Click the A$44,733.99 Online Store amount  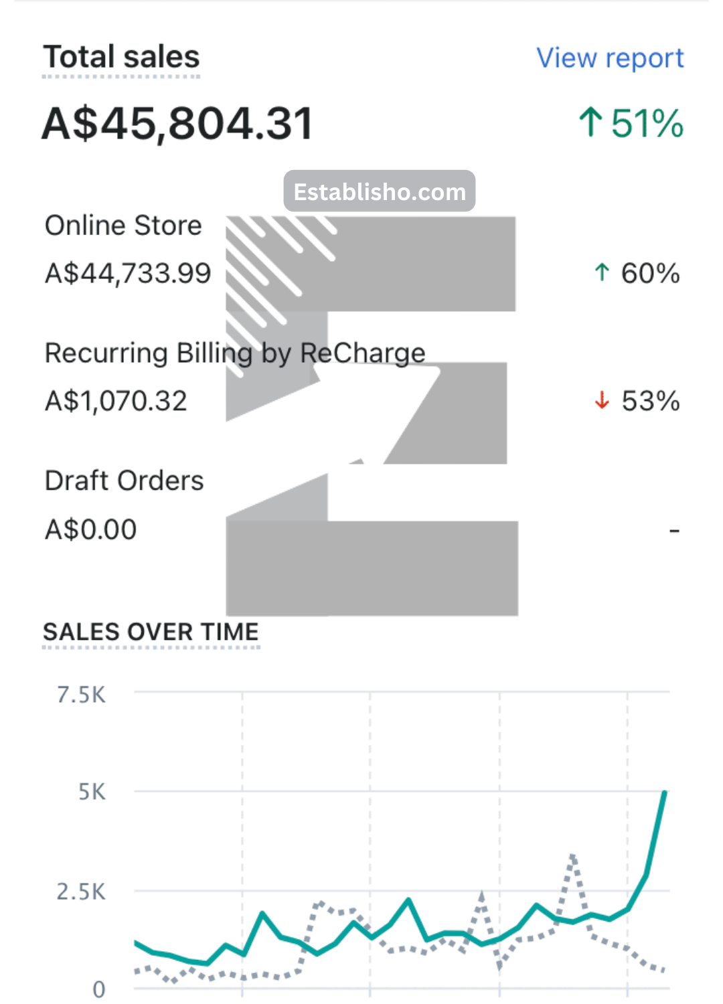pos(128,273)
